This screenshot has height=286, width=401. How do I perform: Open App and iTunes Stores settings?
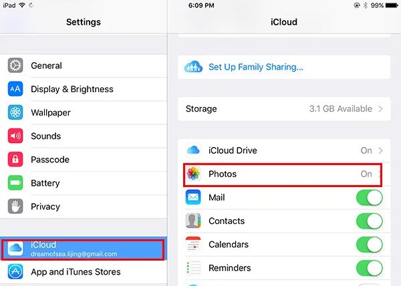pyautogui.click(x=84, y=272)
